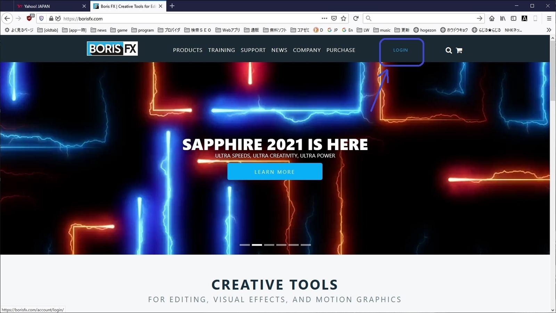This screenshot has height=313, width=556.
Task: Open the NEWS menu
Action: [279, 50]
